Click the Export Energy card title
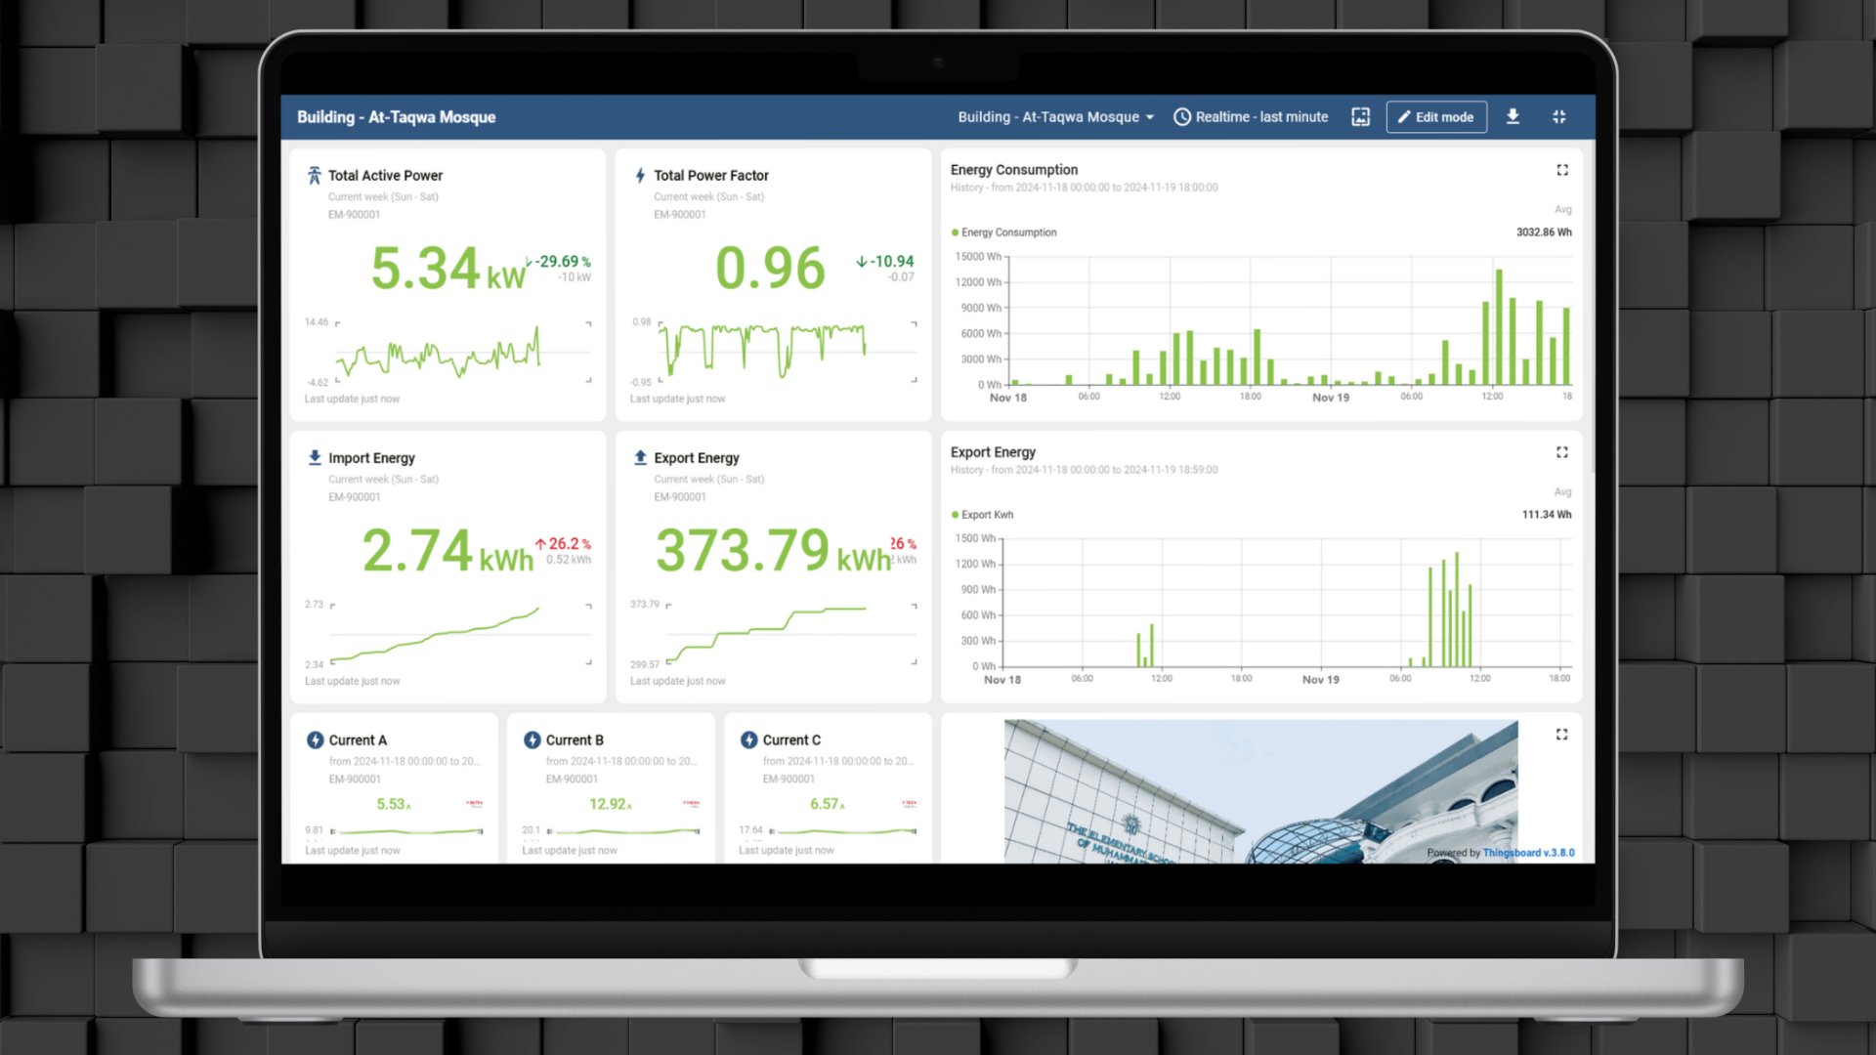The width and height of the screenshot is (1876, 1055). pyautogui.click(x=697, y=458)
